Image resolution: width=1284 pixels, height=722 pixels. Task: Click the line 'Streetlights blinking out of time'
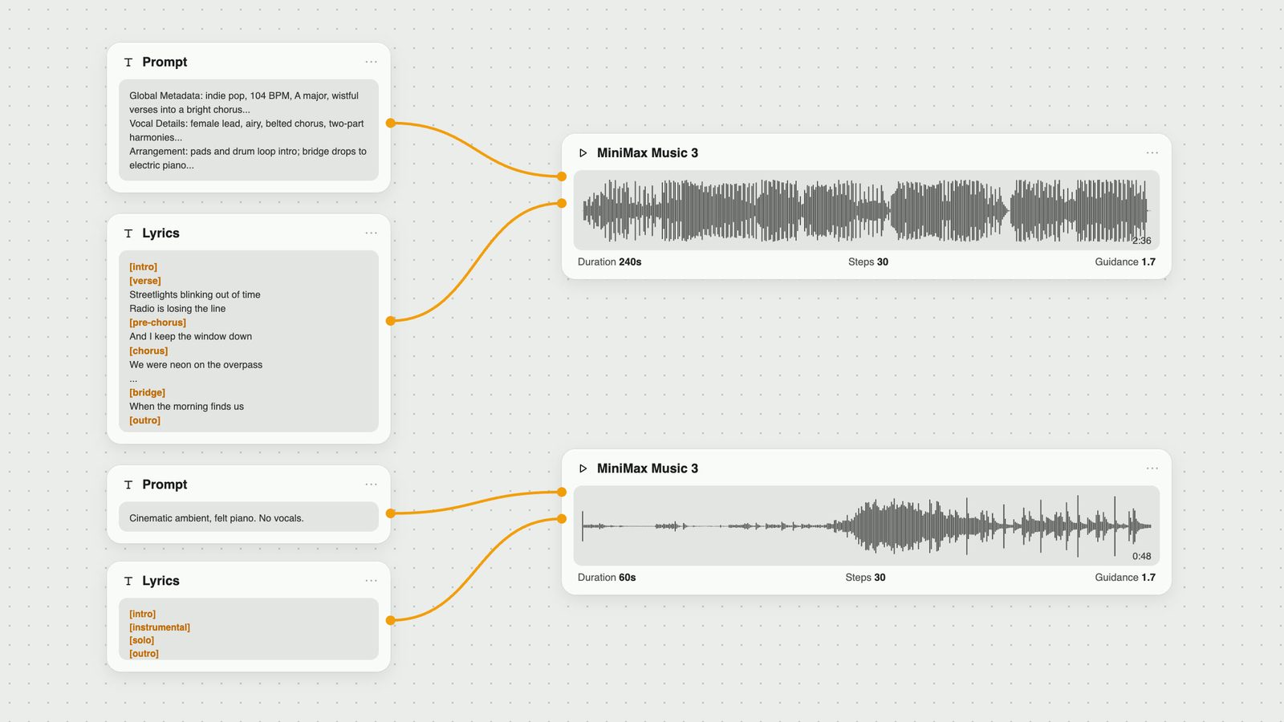pyautogui.click(x=195, y=295)
